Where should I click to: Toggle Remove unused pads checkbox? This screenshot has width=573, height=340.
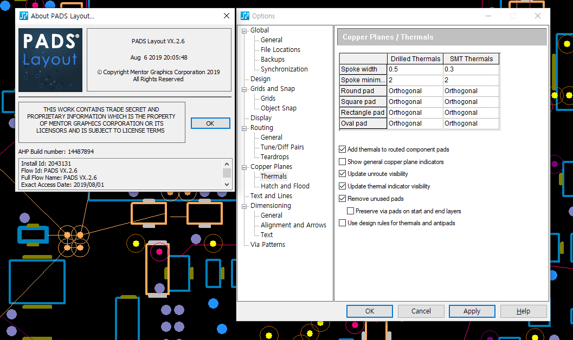(x=342, y=199)
